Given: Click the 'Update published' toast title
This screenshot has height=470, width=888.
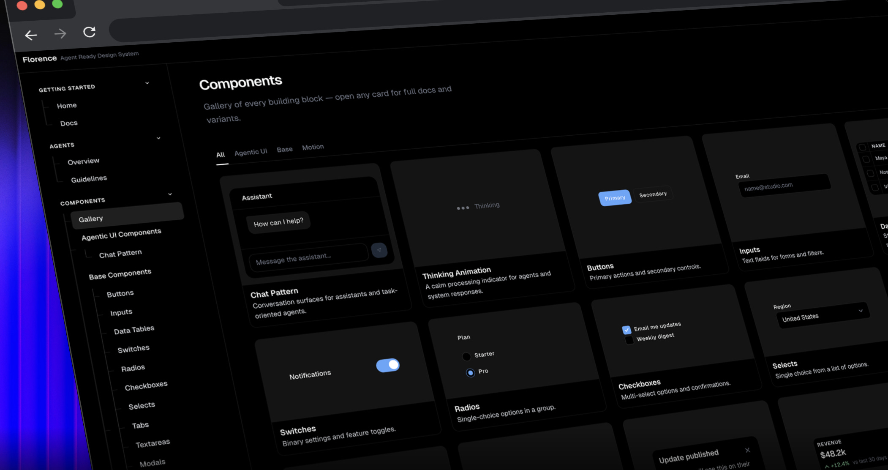Looking at the screenshot, I should coord(689,456).
